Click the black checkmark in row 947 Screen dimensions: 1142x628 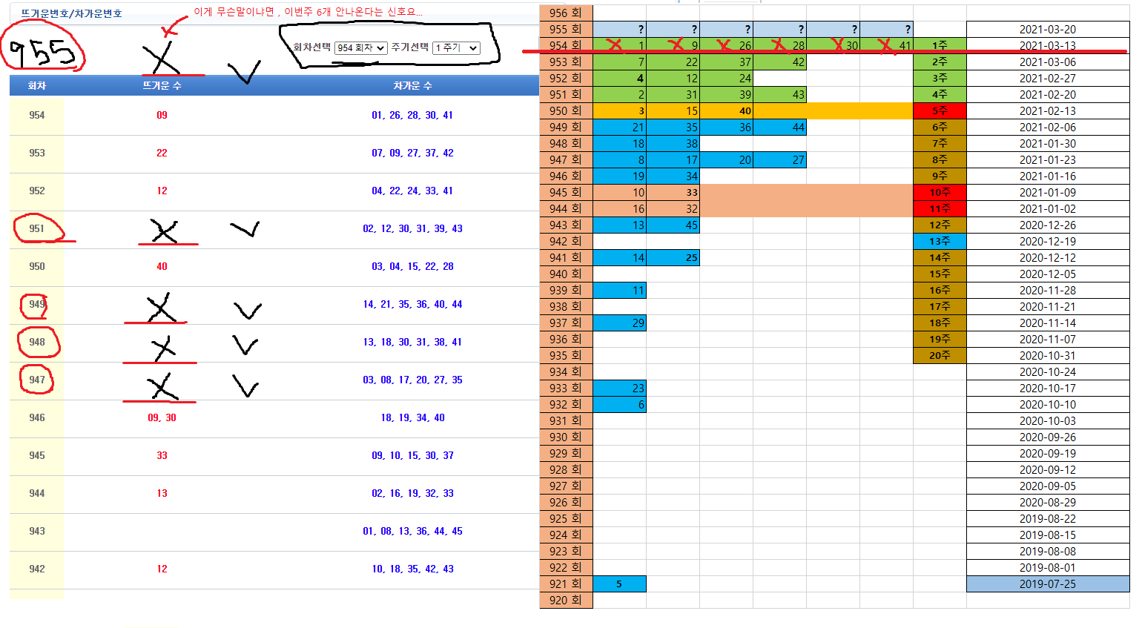245,385
